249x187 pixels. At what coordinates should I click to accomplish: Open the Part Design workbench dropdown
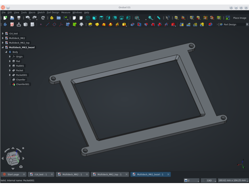(x=233, y=25)
